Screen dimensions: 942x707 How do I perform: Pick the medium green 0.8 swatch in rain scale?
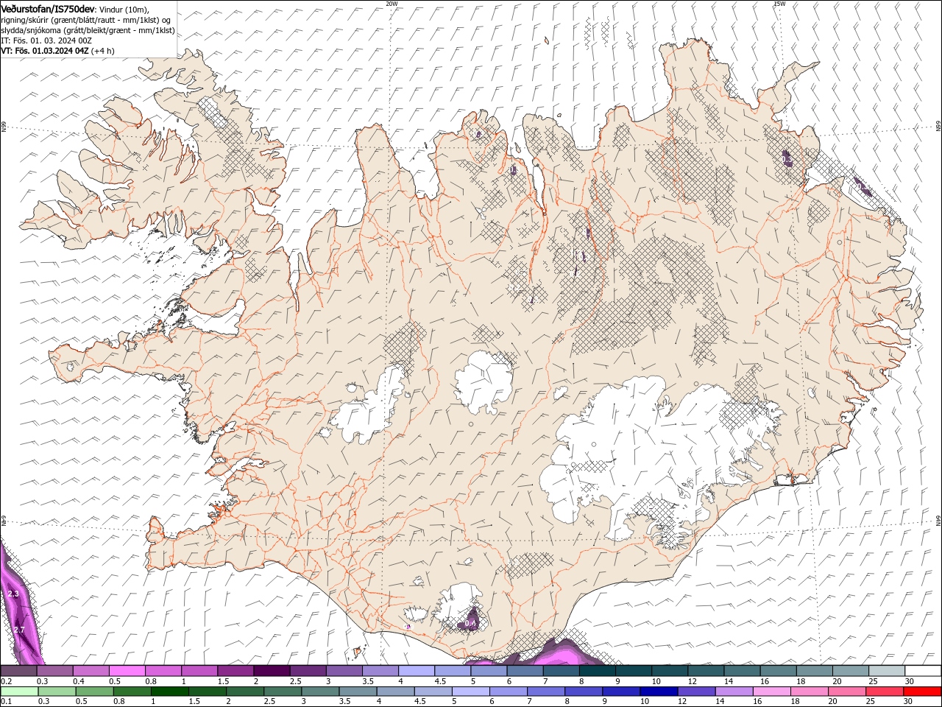pyautogui.click(x=132, y=692)
